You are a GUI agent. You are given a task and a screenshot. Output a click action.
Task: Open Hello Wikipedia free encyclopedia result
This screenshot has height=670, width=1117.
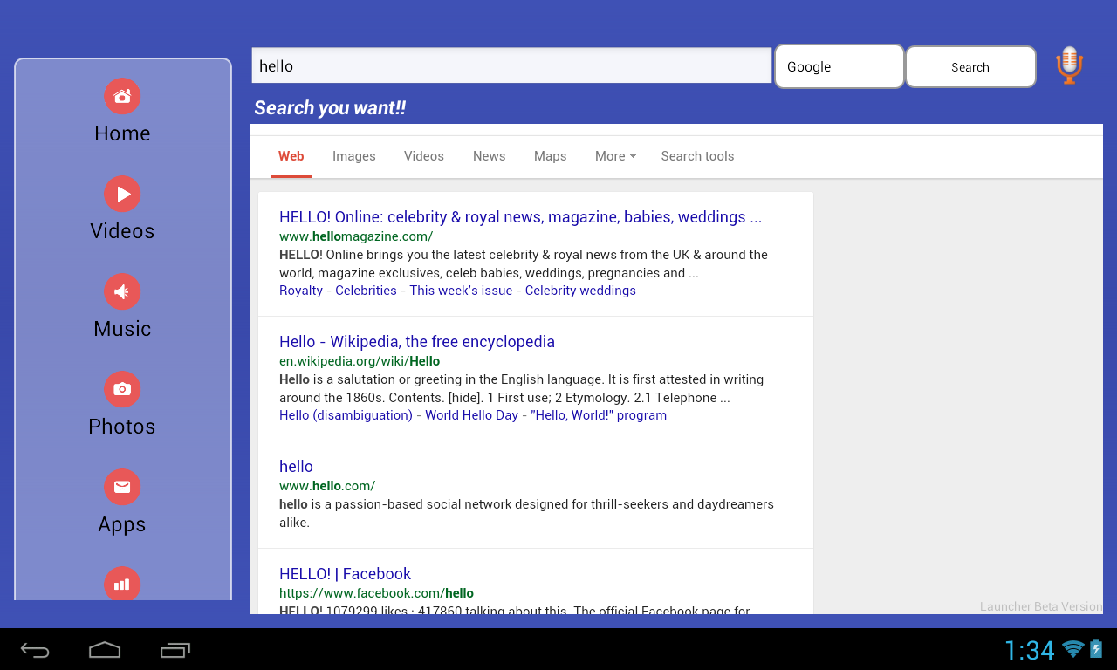417,342
